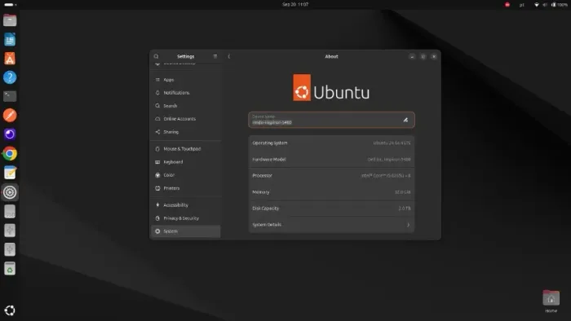Screen dimensions: 571x321
Task: Open Printers settings panel
Action: click(186, 188)
